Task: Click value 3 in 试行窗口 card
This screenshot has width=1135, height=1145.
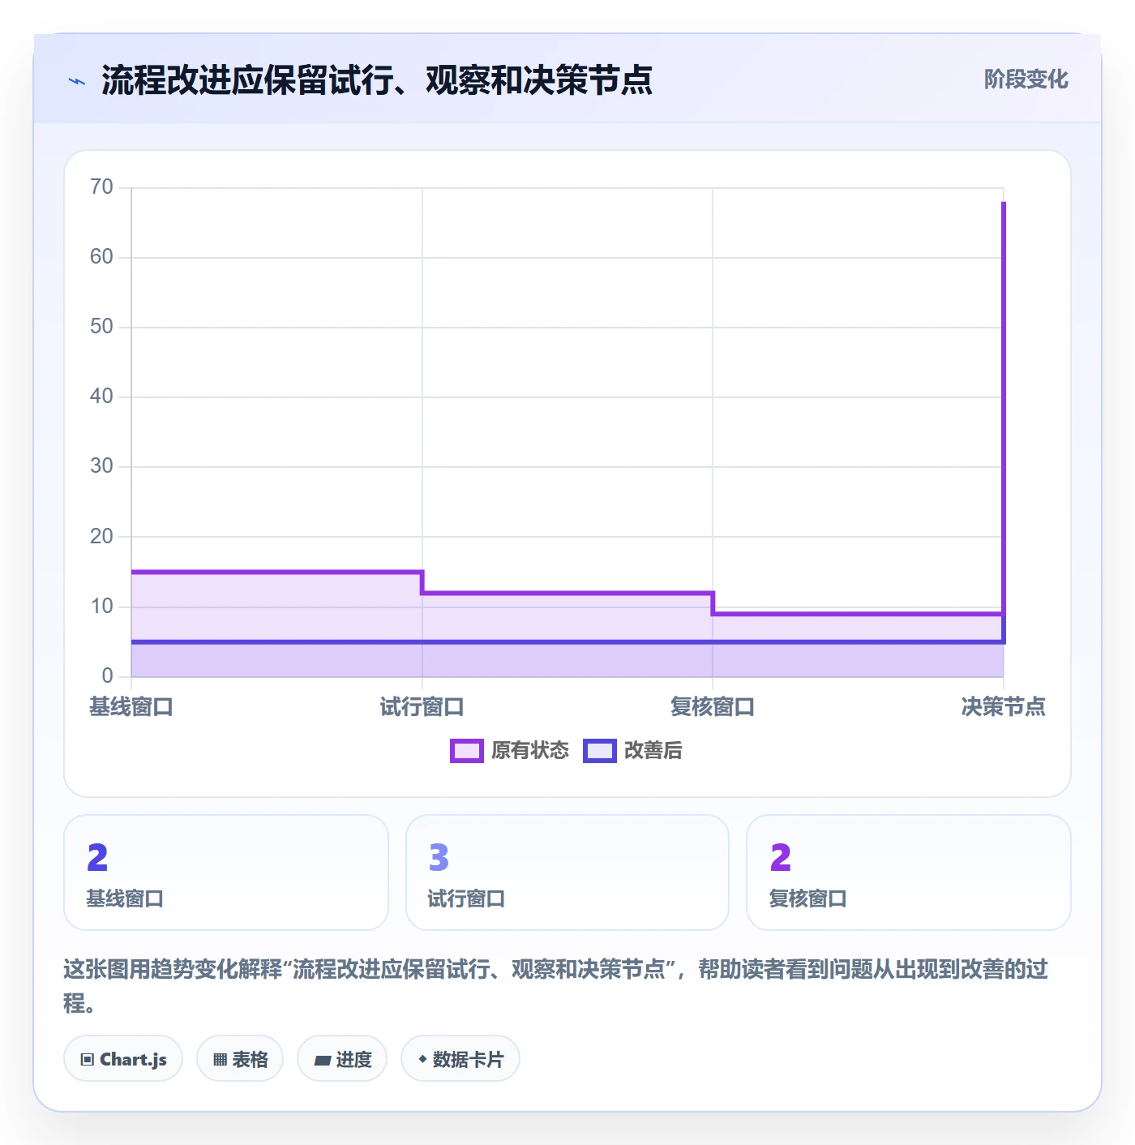Action: 439,857
